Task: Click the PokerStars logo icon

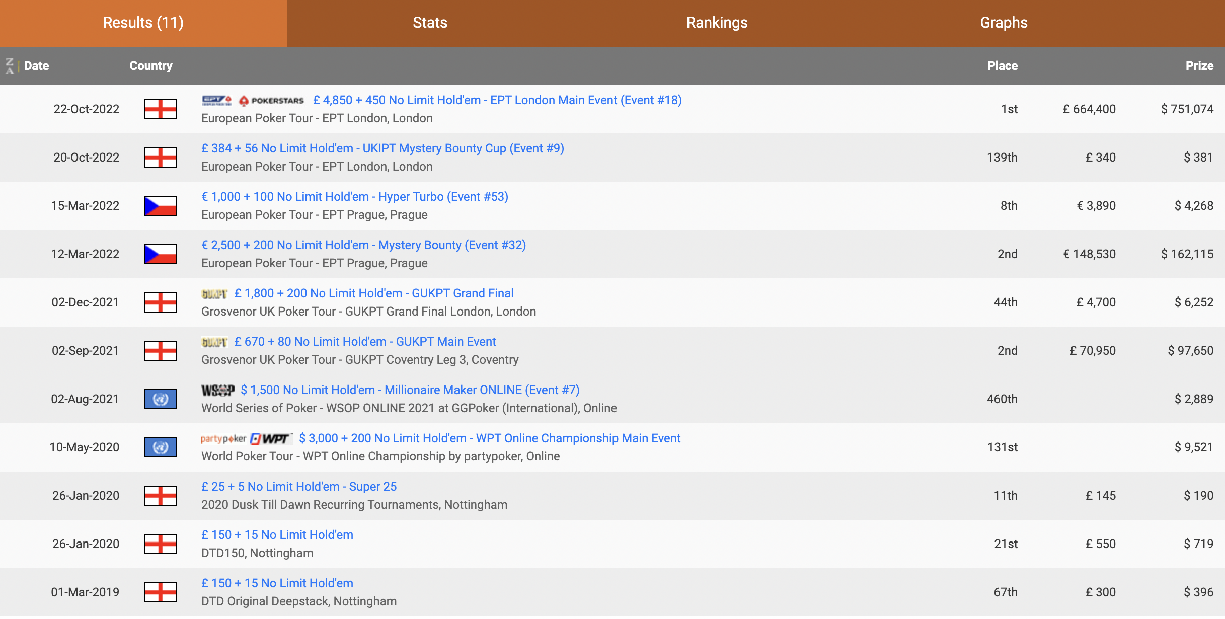Action: tap(271, 101)
